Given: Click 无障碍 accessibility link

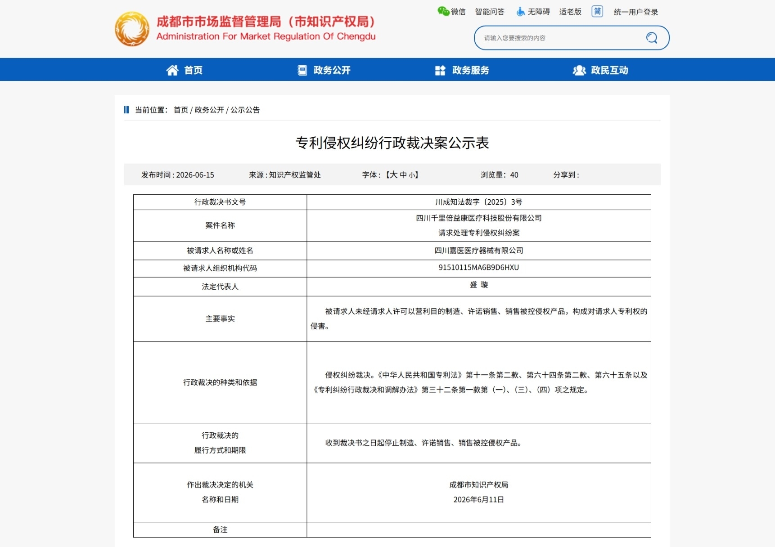Looking at the screenshot, I should coord(539,12).
